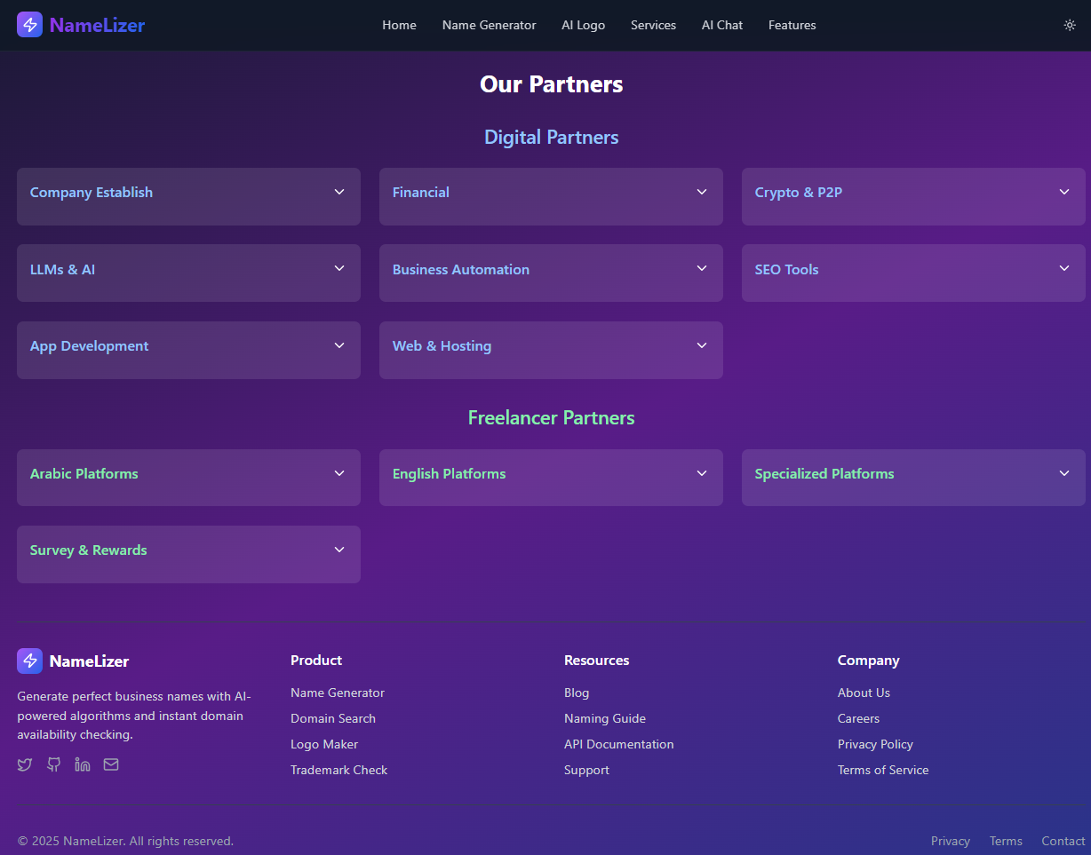Image resolution: width=1091 pixels, height=855 pixels.
Task: Open the Trademark Check link under Product
Action: 338,770
